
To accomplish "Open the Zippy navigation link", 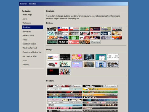I will click(25, 40).
